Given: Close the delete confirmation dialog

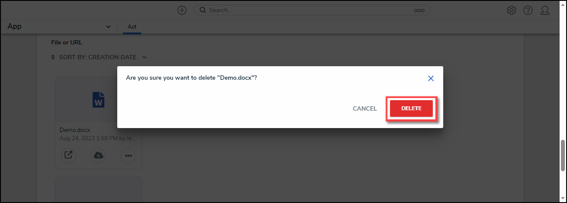Looking at the screenshot, I should pos(431,78).
